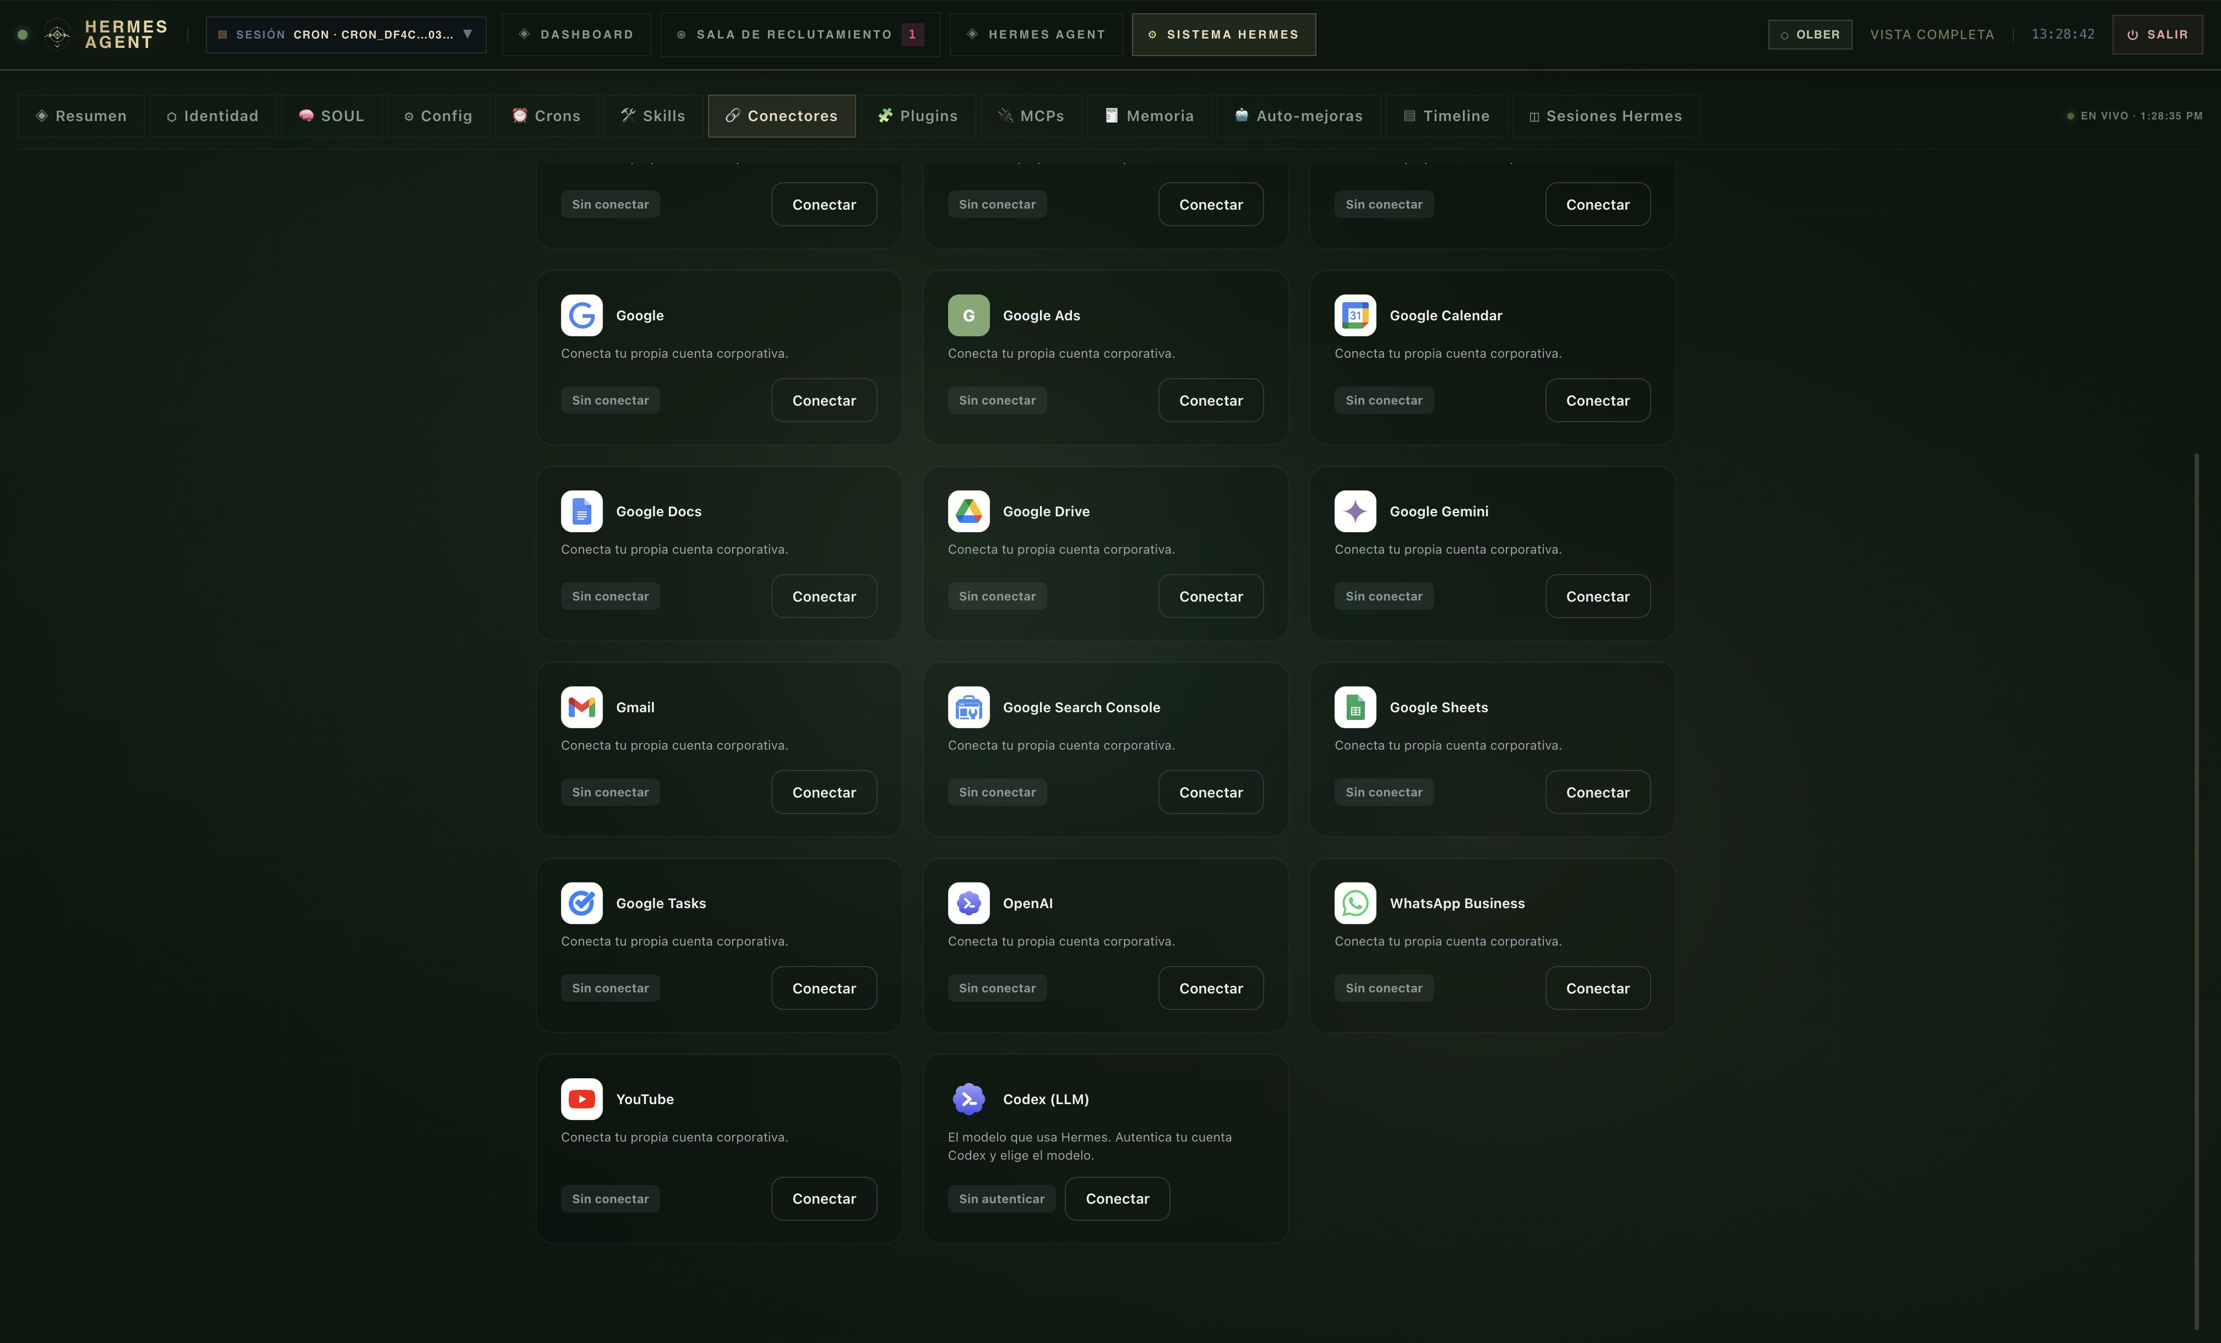Go to the Memoria tab
Screen dimensions: 2221x1343
[1149, 116]
